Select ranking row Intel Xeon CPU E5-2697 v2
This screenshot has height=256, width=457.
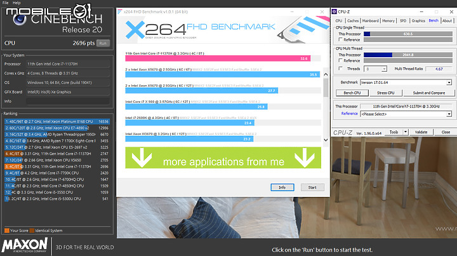(57, 147)
